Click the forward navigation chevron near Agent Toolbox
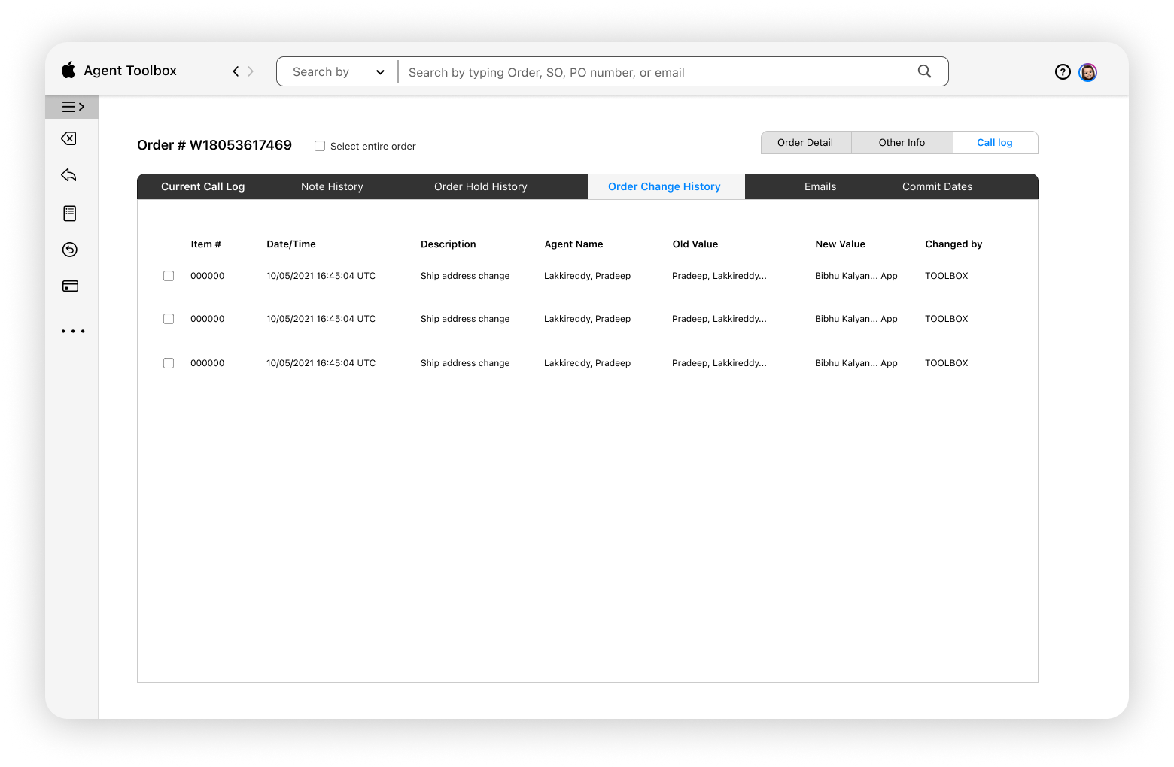Screen dimensions: 1174x767 click(x=251, y=71)
